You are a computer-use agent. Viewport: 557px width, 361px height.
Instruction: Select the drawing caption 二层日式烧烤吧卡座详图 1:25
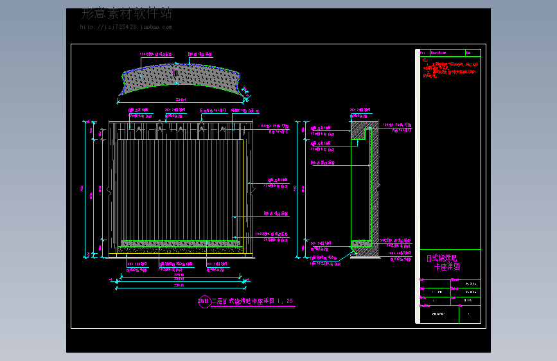[252, 301]
